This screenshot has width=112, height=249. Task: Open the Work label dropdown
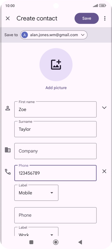36,231
